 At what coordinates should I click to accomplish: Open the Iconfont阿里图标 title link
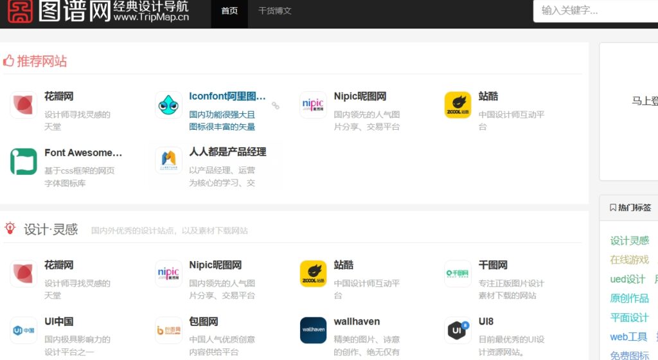point(227,96)
